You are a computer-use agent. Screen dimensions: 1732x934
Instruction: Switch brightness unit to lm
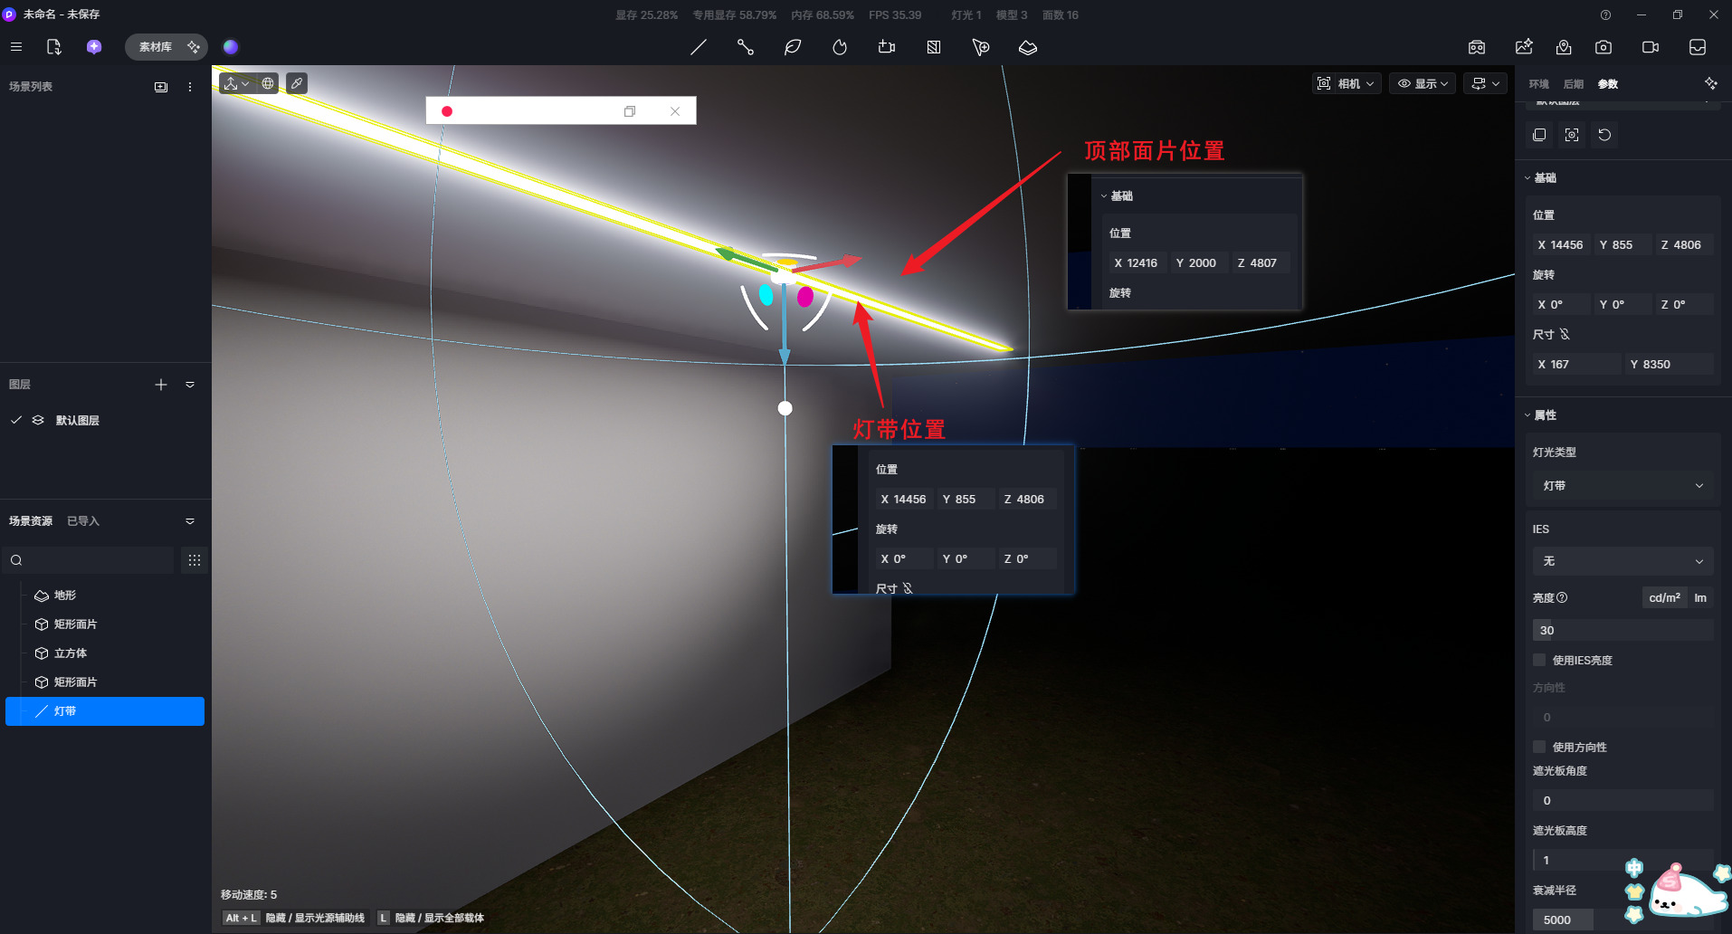click(1700, 598)
